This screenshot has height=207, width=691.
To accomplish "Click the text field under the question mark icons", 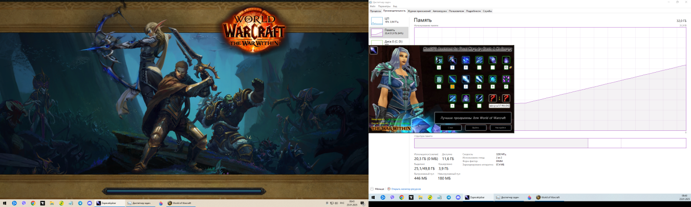I will [500, 106].
